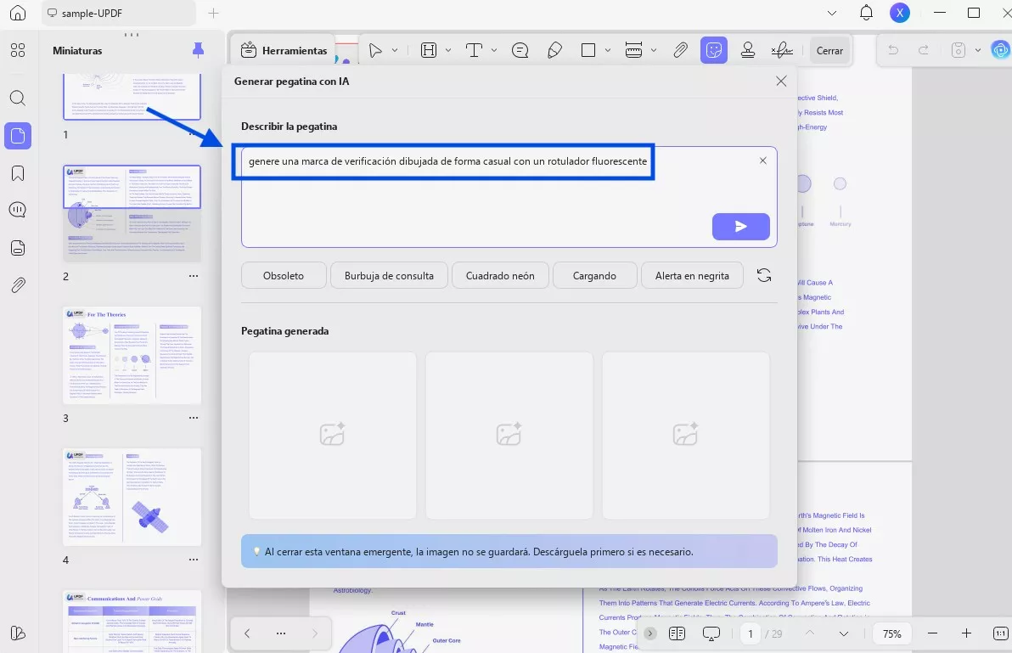Image resolution: width=1012 pixels, height=653 pixels.
Task: Open the Herramientas tools menu
Action: (284, 50)
